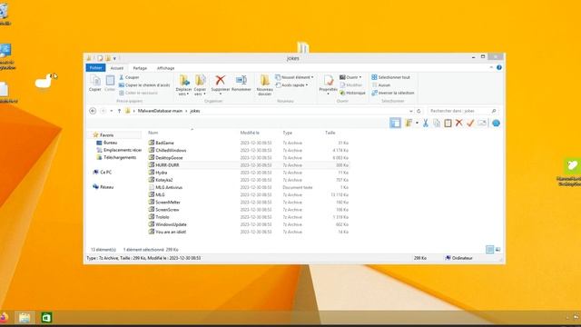The width and height of the screenshot is (581, 327).
Task: Expand the address bar history dropdown
Action: pyautogui.click(x=410, y=111)
